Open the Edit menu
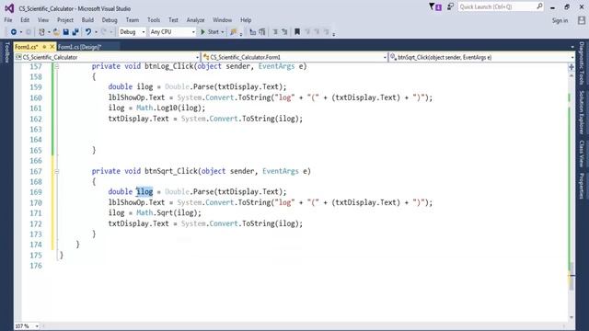This screenshot has width=589, height=331. [25, 20]
